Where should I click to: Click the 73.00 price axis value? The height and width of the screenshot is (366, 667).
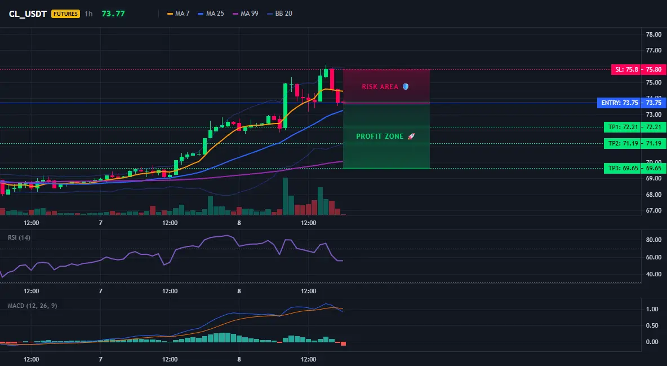(x=653, y=114)
